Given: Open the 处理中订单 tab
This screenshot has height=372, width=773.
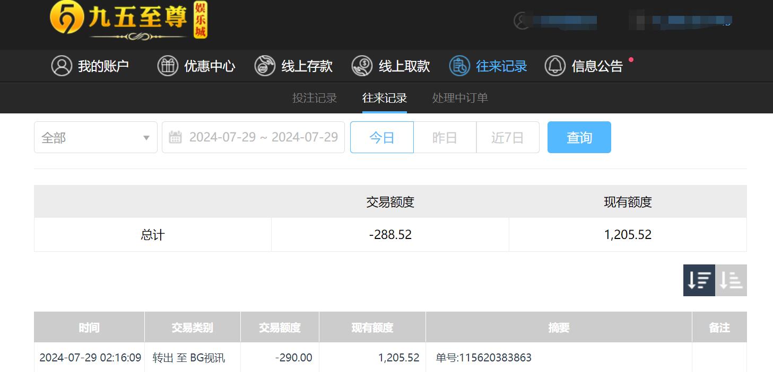Looking at the screenshot, I should [x=459, y=98].
